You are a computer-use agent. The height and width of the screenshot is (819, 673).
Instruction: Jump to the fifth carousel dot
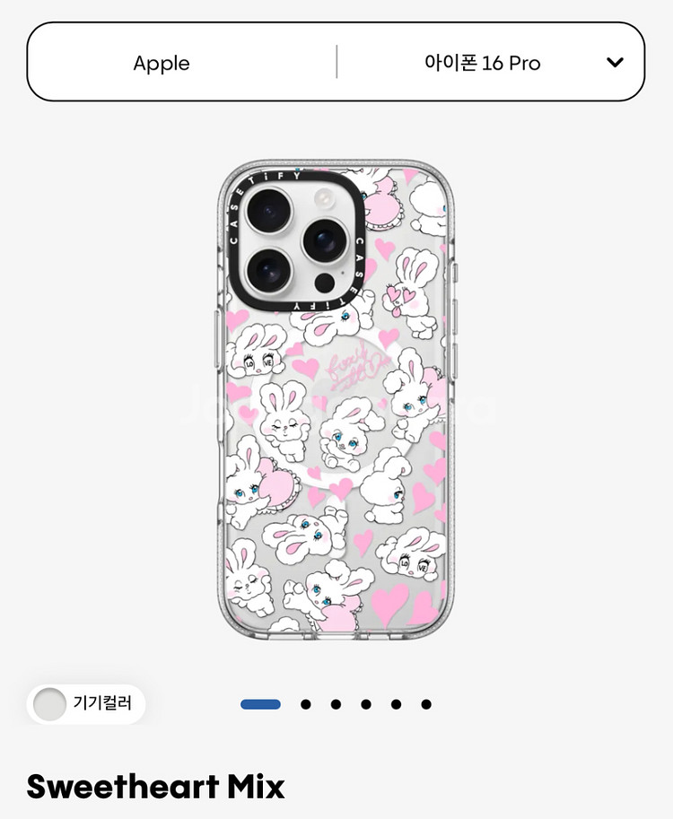[396, 704]
